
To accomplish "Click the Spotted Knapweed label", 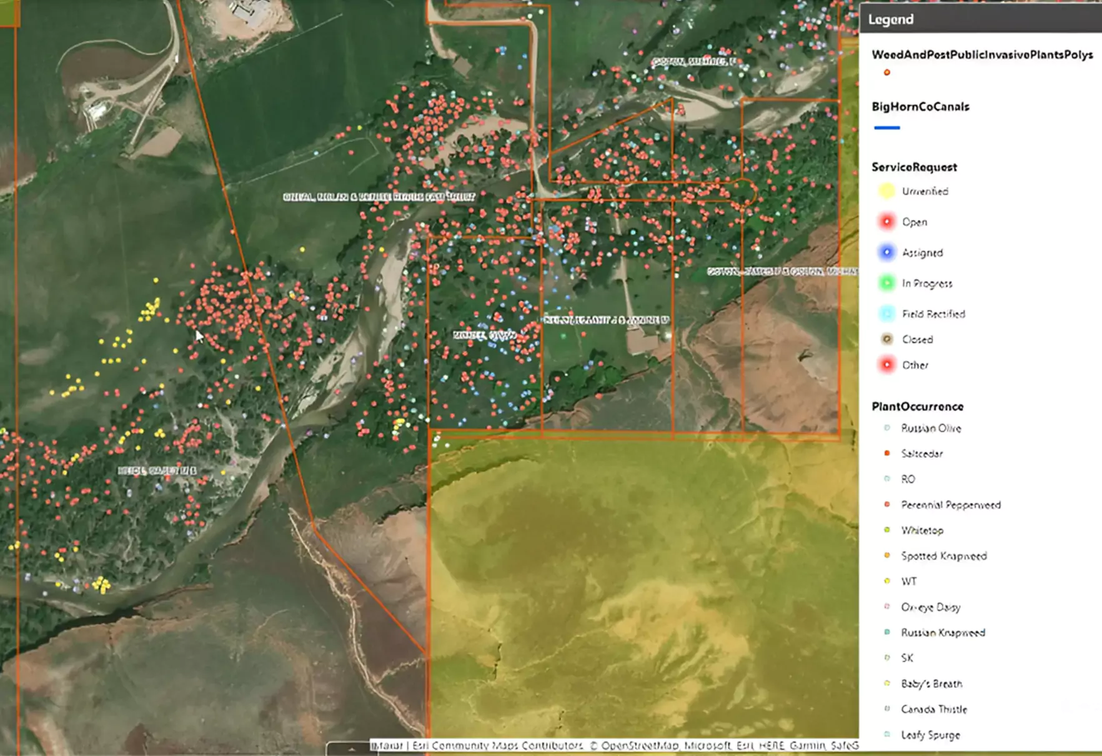I will point(944,556).
